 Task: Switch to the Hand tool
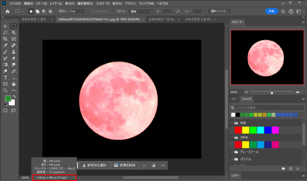pyautogui.click(x=13, y=84)
